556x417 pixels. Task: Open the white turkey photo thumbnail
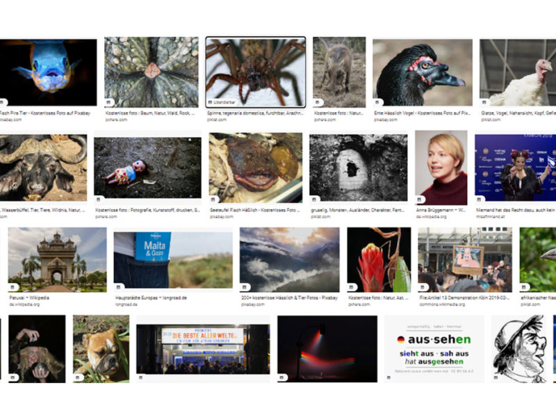click(x=518, y=72)
